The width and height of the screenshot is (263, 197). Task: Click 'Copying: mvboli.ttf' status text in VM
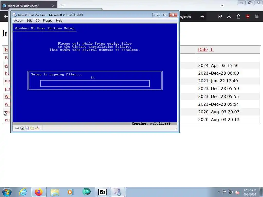coord(151,124)
